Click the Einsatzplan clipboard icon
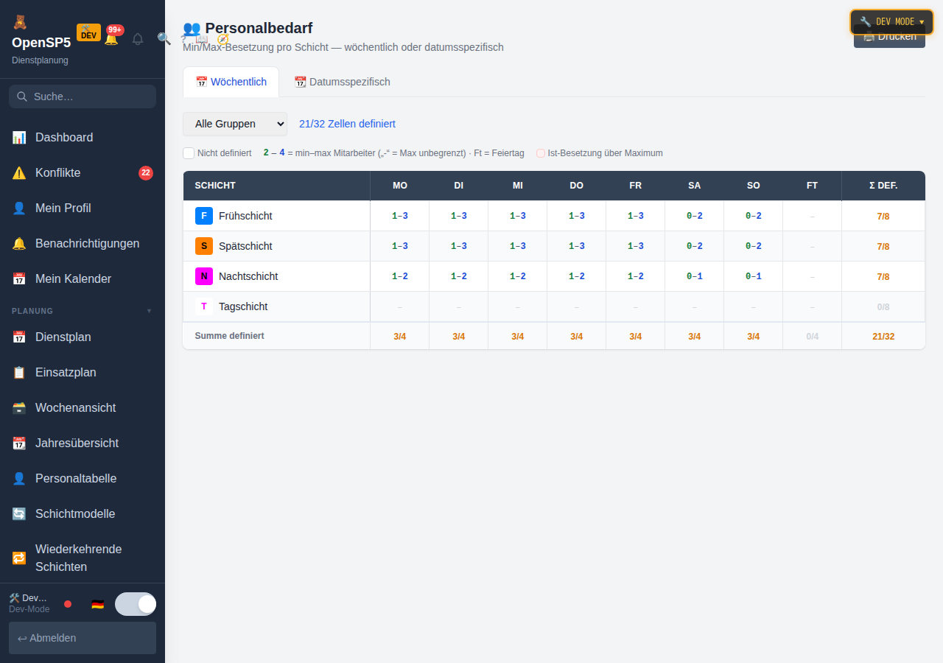Image resolution: width=943 pixels, height=663 pixels. (x=19, y=372)
